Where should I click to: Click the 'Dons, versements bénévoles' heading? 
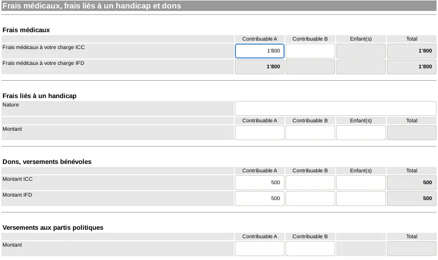coord(47,162)
